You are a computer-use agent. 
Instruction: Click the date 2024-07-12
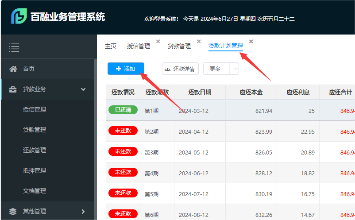(x=193, y=194)
